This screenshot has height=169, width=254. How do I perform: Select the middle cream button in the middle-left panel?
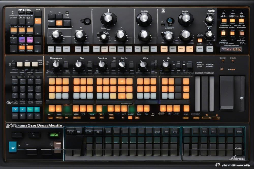(27, 64)
